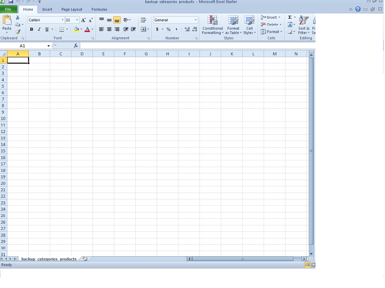Toggle Align Text Left
Screen dimensions: 385x288
tap(101, 29)
